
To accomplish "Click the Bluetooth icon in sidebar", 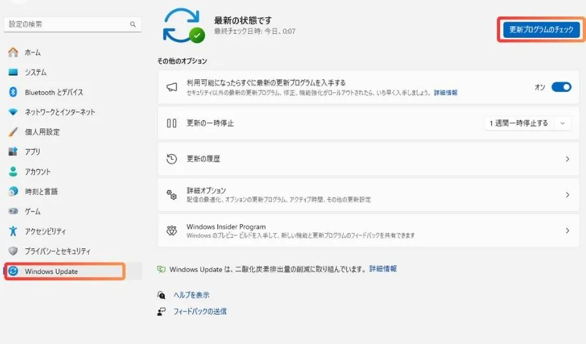I will 13,92.
